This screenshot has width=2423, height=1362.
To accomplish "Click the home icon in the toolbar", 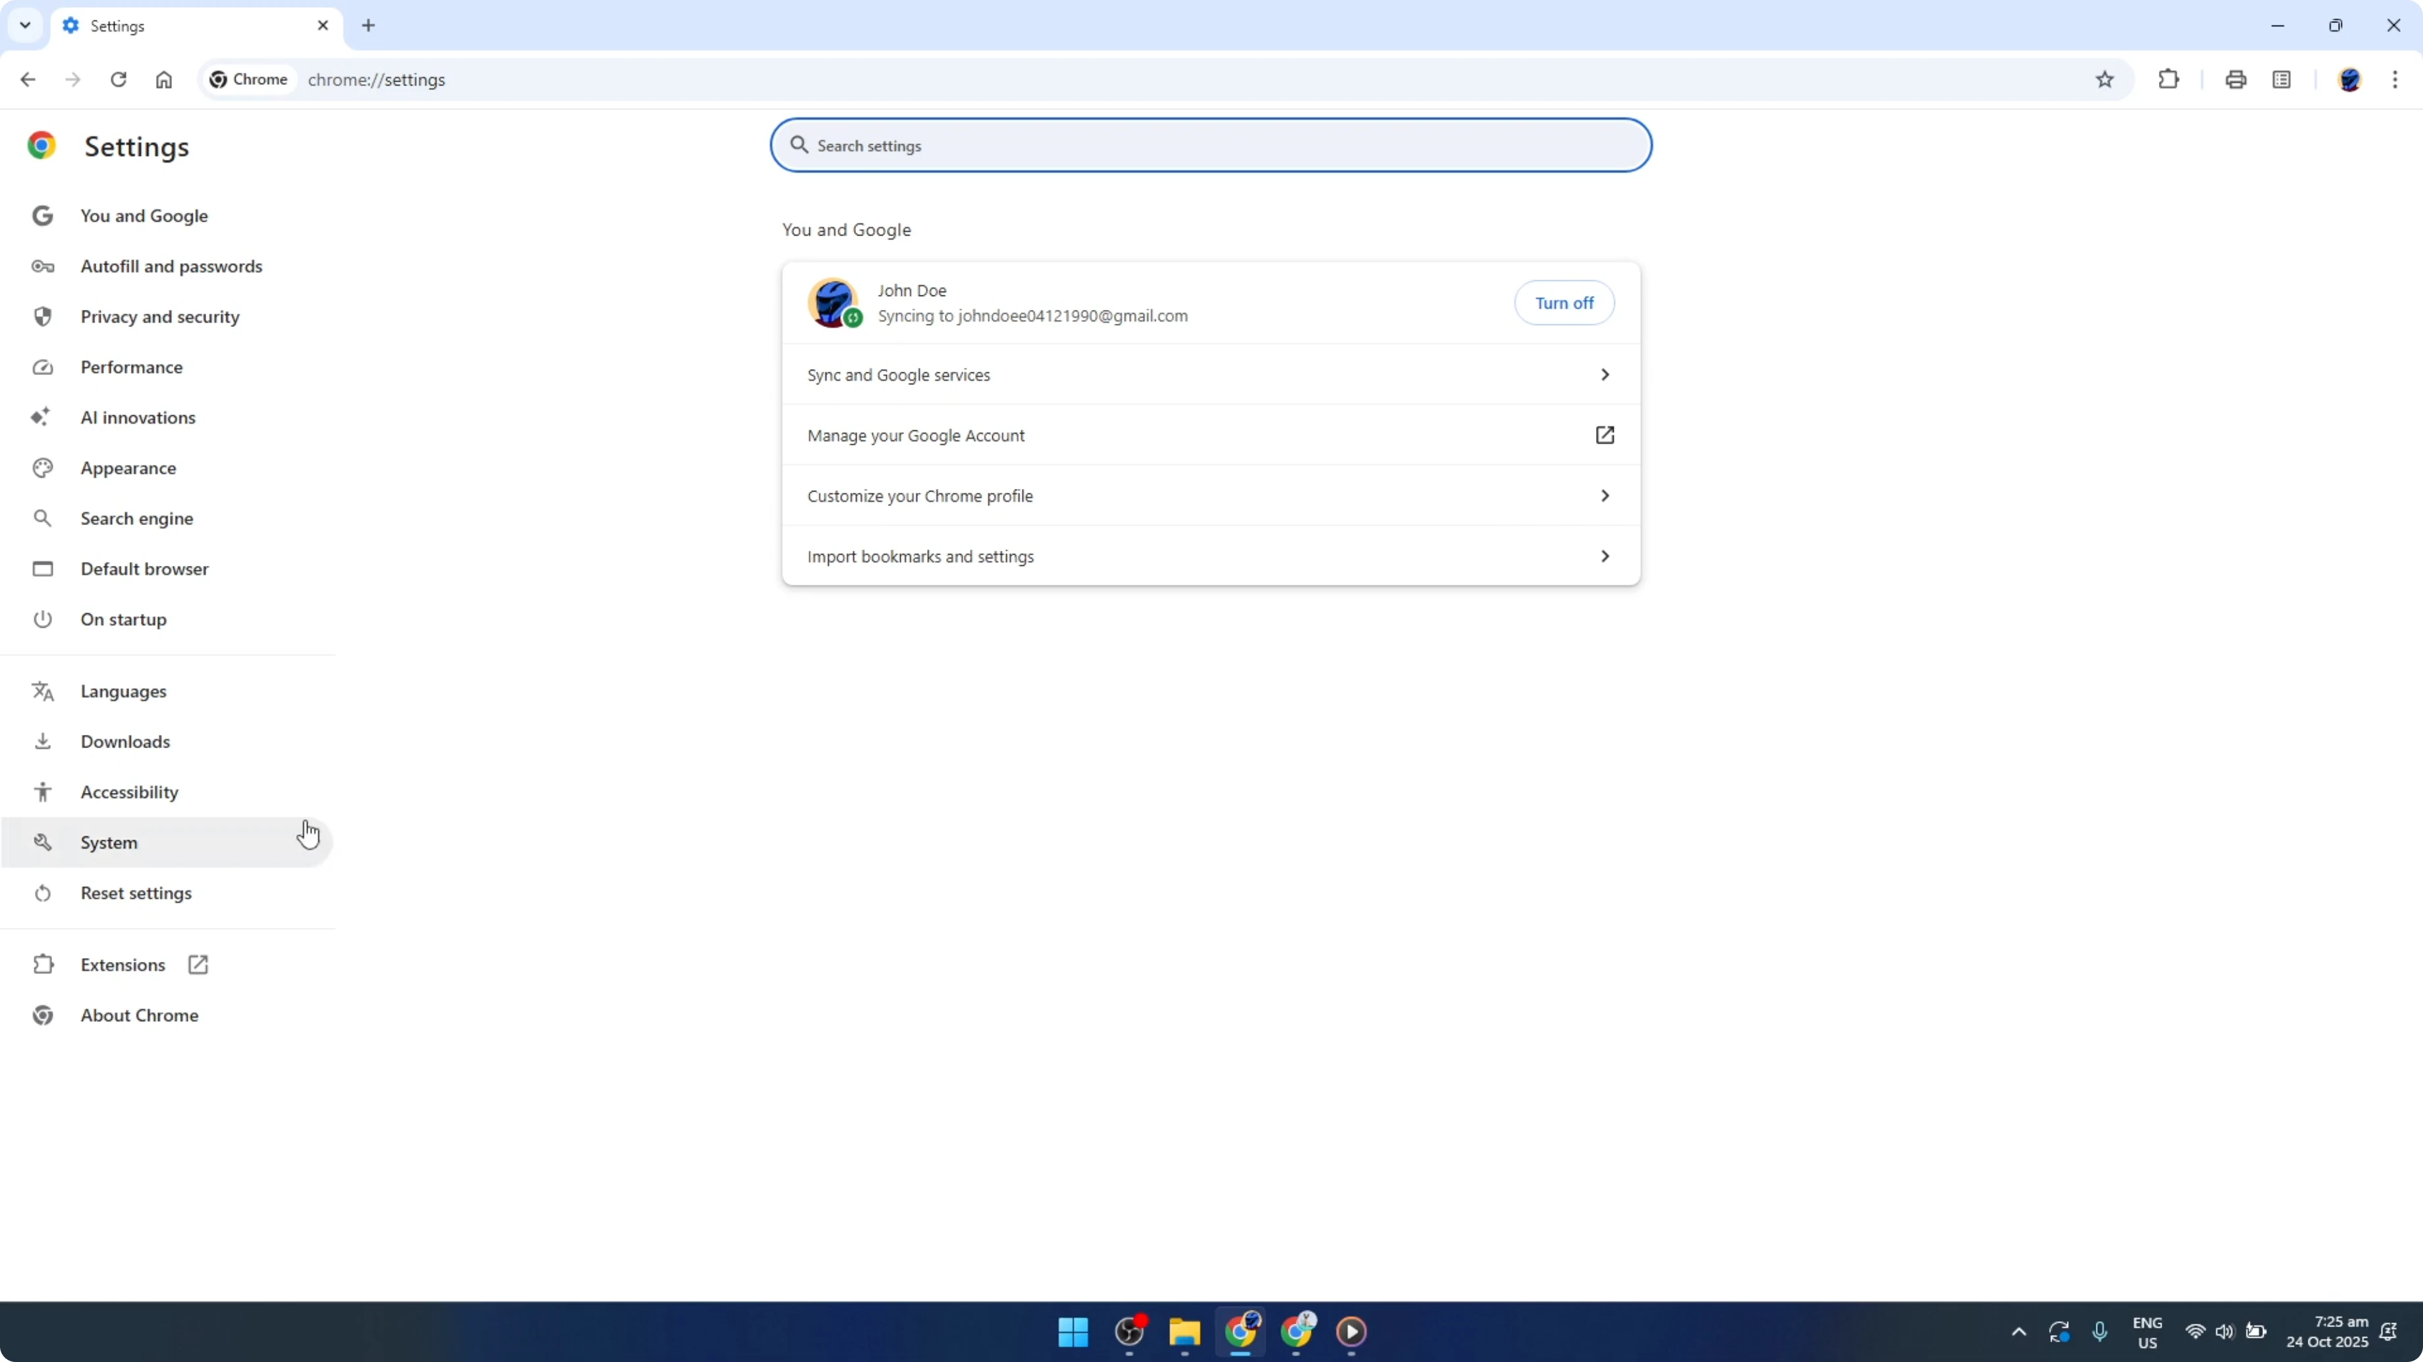I will (164, 79).
